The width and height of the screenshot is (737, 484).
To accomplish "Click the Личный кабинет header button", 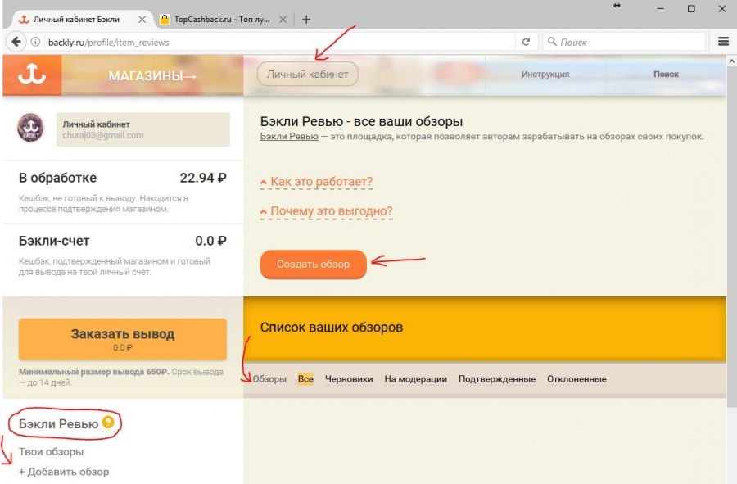I will pos(307,75).
